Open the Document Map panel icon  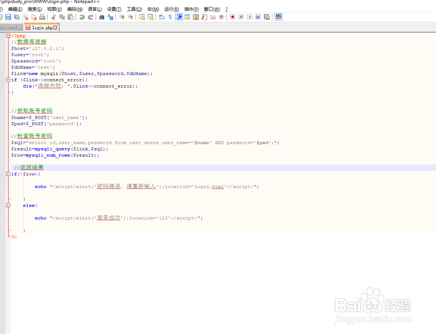(196, 17)
